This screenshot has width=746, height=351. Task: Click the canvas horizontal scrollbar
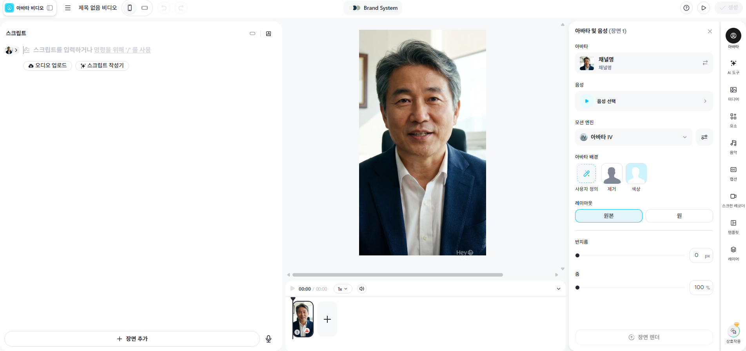click(x=398, y=275)
